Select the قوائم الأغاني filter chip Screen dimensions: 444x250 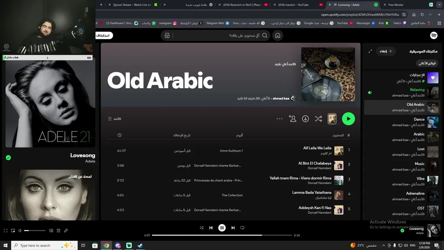427,63
